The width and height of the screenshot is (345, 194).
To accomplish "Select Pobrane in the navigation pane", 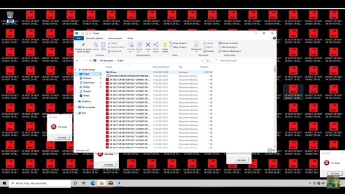I will (87, 78).
